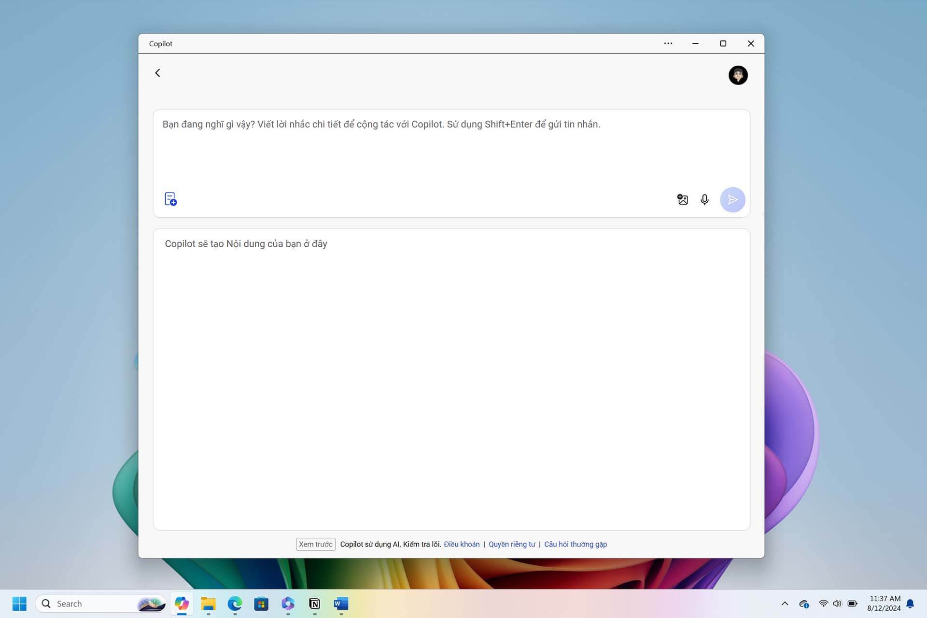Check the battery status icon
927x618 pixels.
point(853,604)
